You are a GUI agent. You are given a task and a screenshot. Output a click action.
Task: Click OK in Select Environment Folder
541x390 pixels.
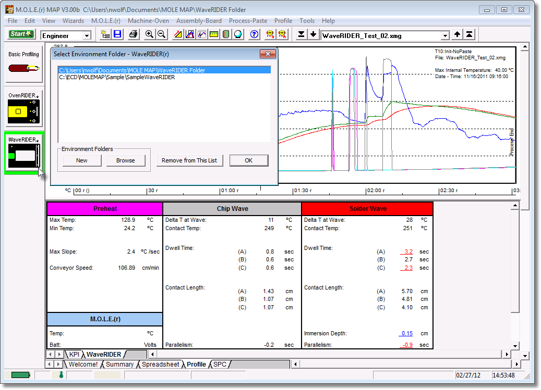(249, 160)
